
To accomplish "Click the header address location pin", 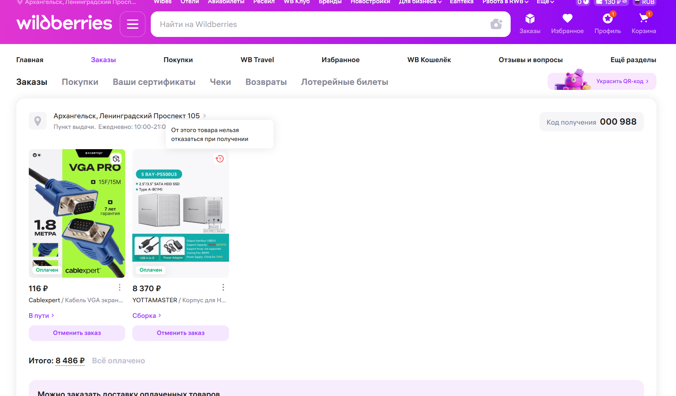I will [20, 2].
